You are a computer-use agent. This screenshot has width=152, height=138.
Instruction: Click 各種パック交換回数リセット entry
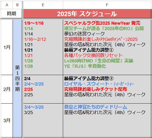[x=93, y=55]
